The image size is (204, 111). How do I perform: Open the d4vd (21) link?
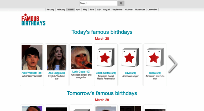click(x=130, y=73)
